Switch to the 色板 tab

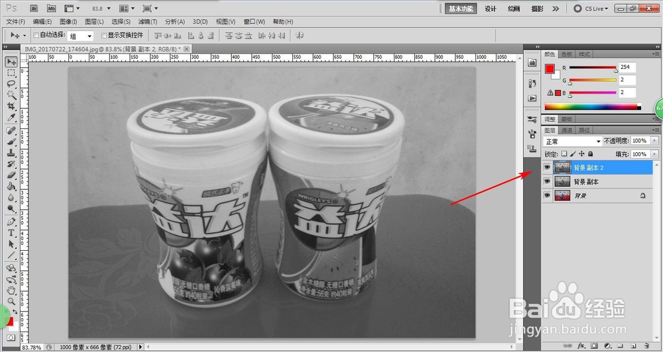[567, 54]
